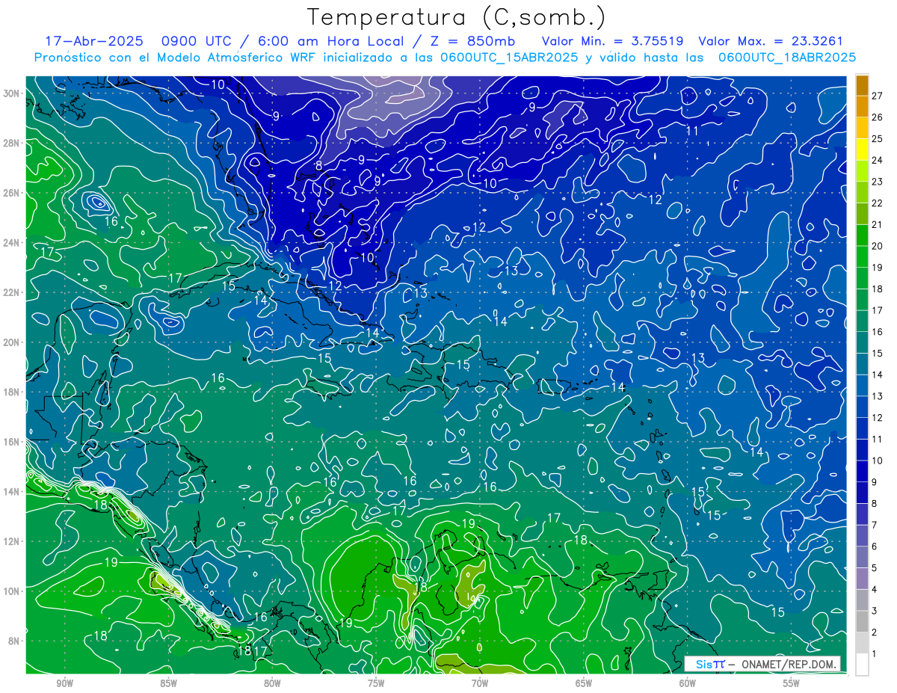Click the number 22 on the color scale

pos(878,203)
